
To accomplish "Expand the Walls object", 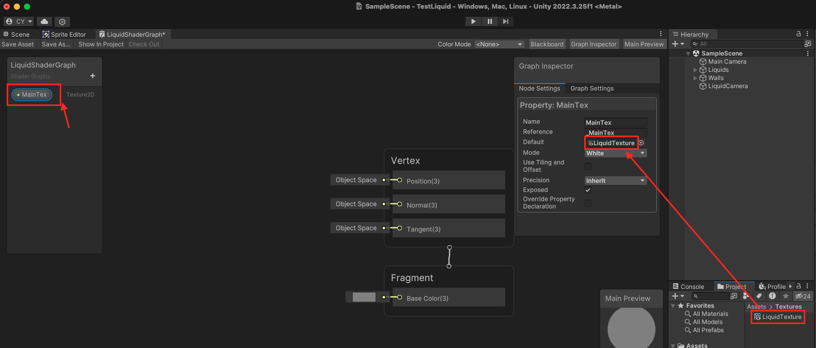I will pos(695,78).
